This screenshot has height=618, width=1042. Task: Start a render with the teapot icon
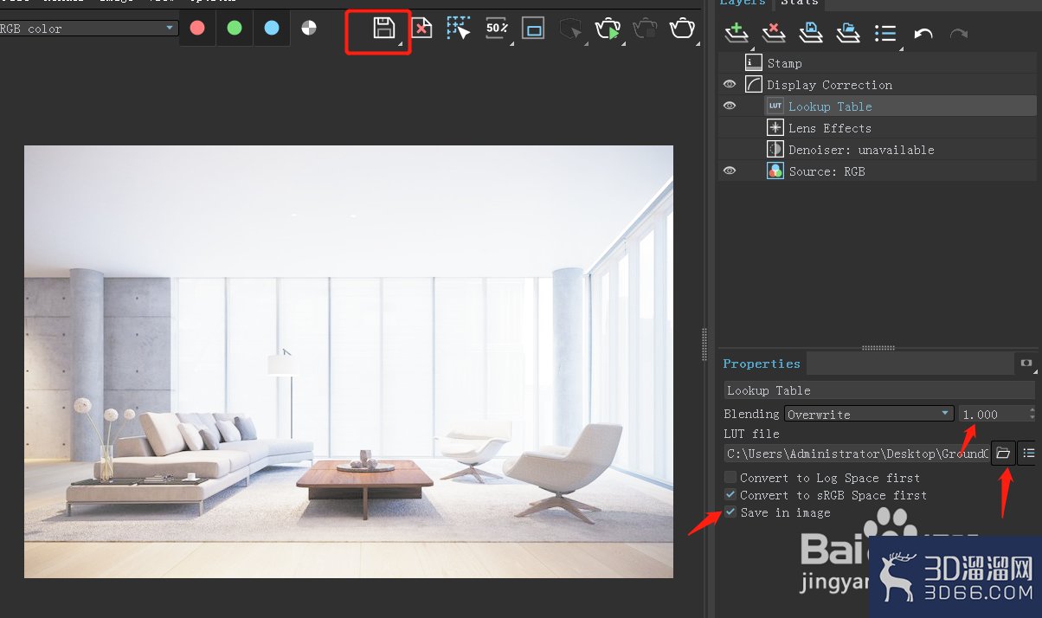point(608,28)
